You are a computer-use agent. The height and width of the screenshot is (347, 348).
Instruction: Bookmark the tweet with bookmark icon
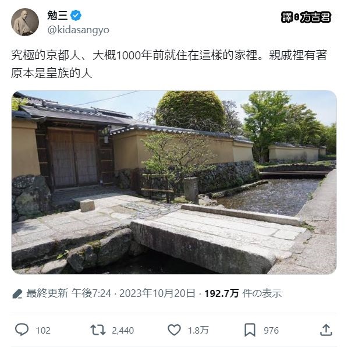click(250, 330)
